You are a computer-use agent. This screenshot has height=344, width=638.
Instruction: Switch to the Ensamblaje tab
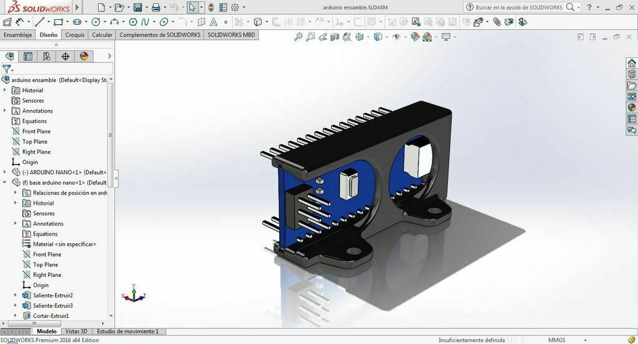click(x=17, y=34)
